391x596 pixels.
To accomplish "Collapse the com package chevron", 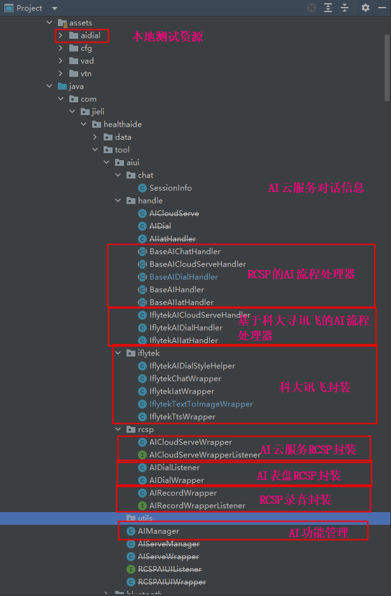I will click(x=60, y=99).
